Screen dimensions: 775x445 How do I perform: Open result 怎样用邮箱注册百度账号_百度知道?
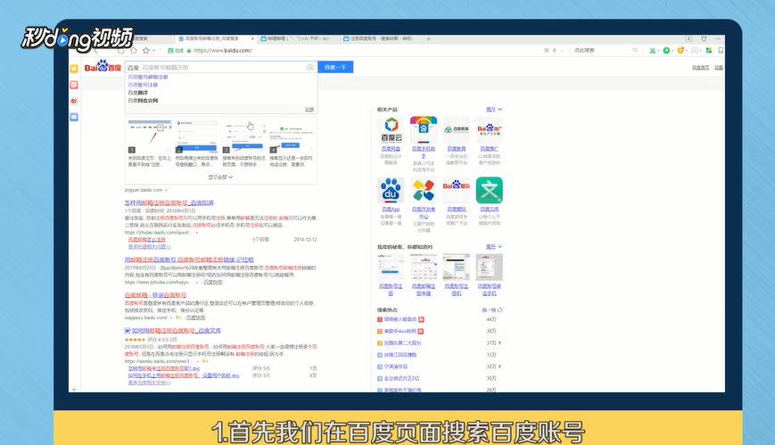coord(169,202)
